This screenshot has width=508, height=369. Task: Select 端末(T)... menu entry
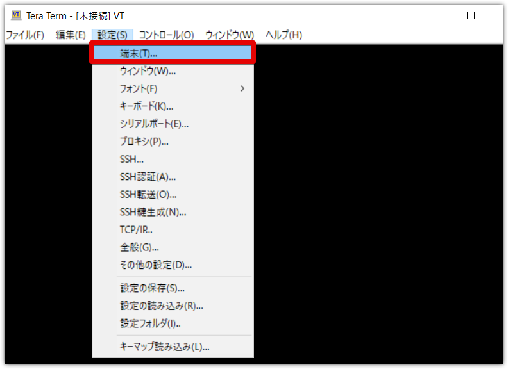click(x=173, y=53)
